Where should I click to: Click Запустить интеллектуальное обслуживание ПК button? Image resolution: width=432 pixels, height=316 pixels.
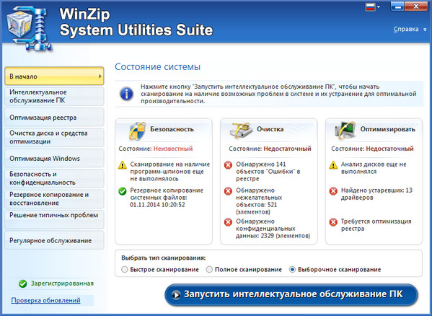point(291,294)
